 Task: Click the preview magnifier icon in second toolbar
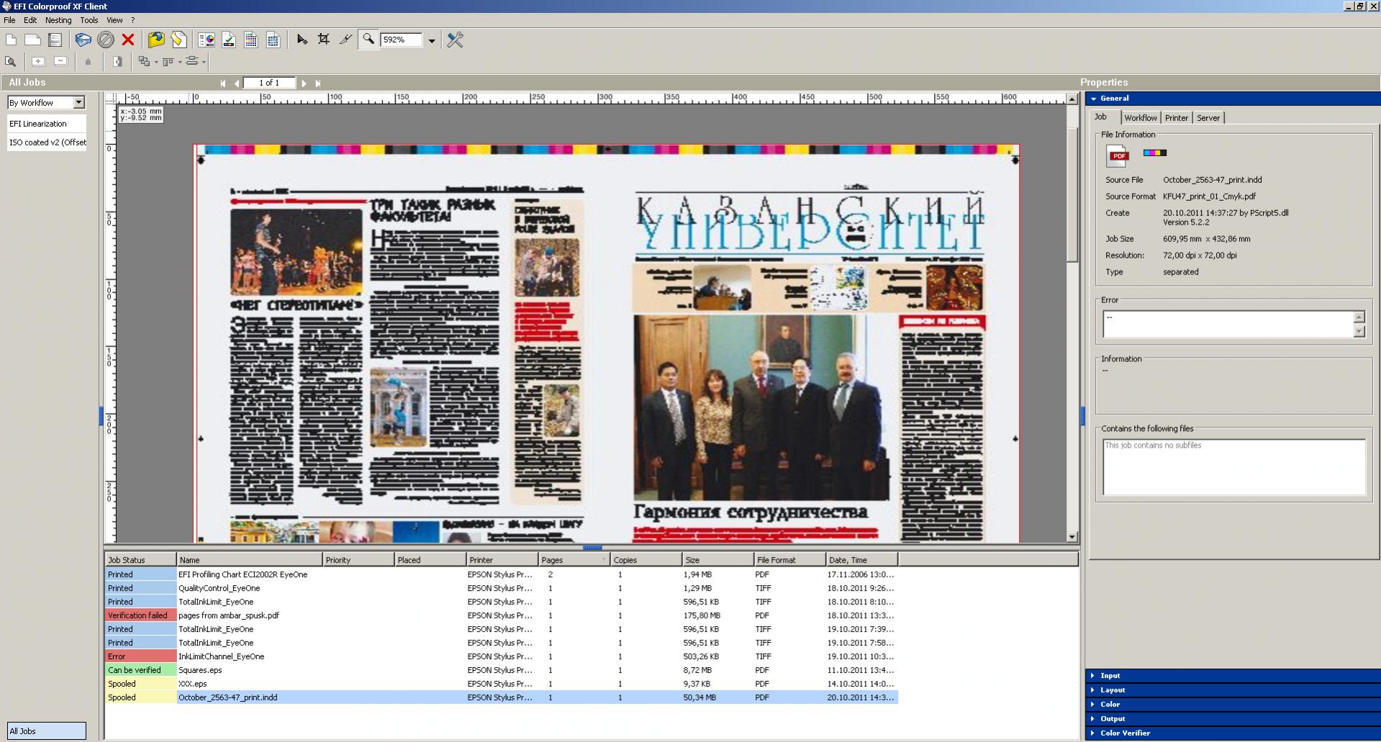tap(11, 62)
